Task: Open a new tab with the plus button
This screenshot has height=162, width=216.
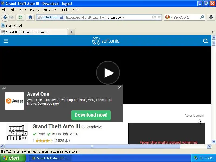Action: (72, 32)
